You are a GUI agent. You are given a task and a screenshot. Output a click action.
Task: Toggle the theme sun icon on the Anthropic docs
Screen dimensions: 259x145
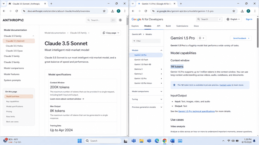(120, 20)
